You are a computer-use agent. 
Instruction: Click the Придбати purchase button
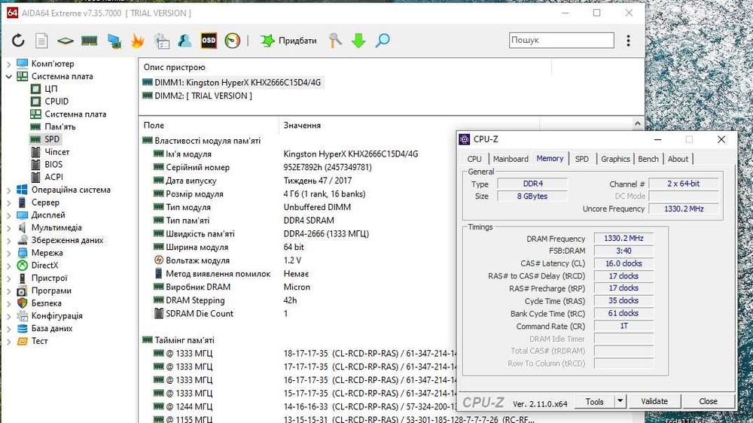click(x=288, y=41)
